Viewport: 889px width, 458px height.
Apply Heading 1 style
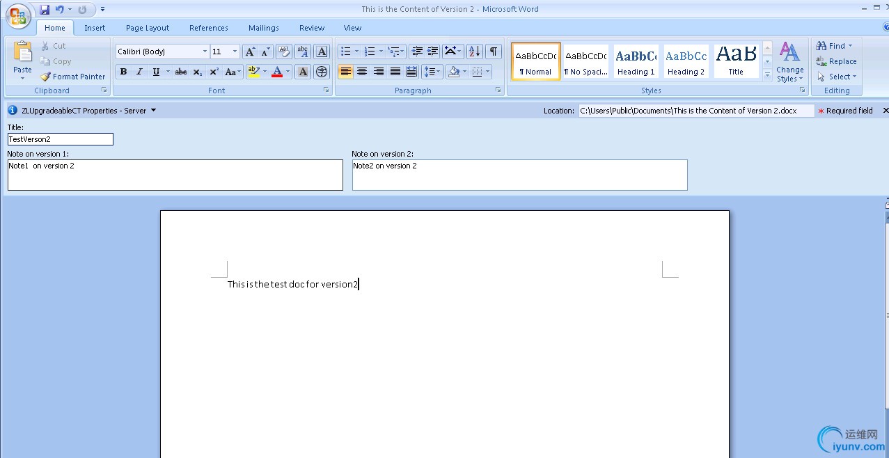[x=636, y=61]
